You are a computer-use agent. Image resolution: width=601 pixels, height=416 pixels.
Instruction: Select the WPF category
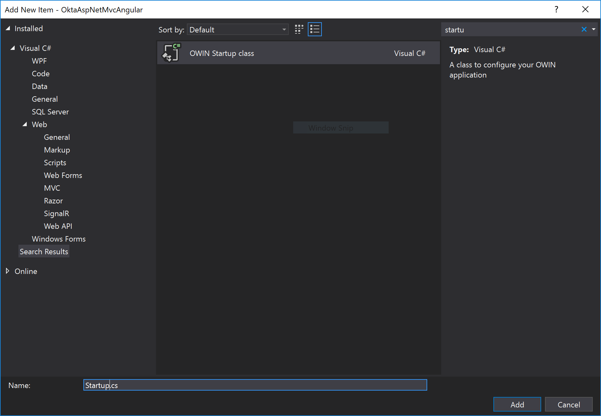pos(39,61)
